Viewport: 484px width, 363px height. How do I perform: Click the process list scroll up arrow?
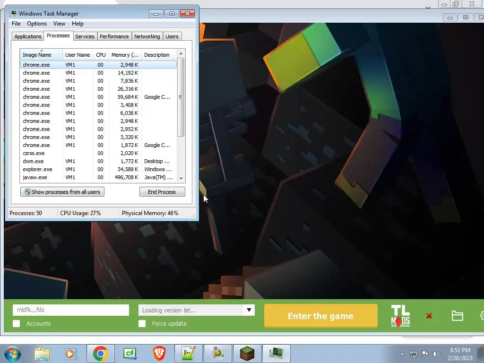point(181,53)
